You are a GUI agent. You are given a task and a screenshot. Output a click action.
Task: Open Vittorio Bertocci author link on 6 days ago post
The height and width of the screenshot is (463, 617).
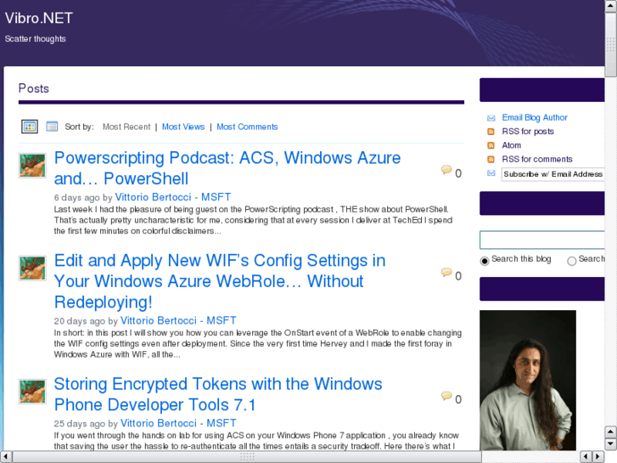173,197
